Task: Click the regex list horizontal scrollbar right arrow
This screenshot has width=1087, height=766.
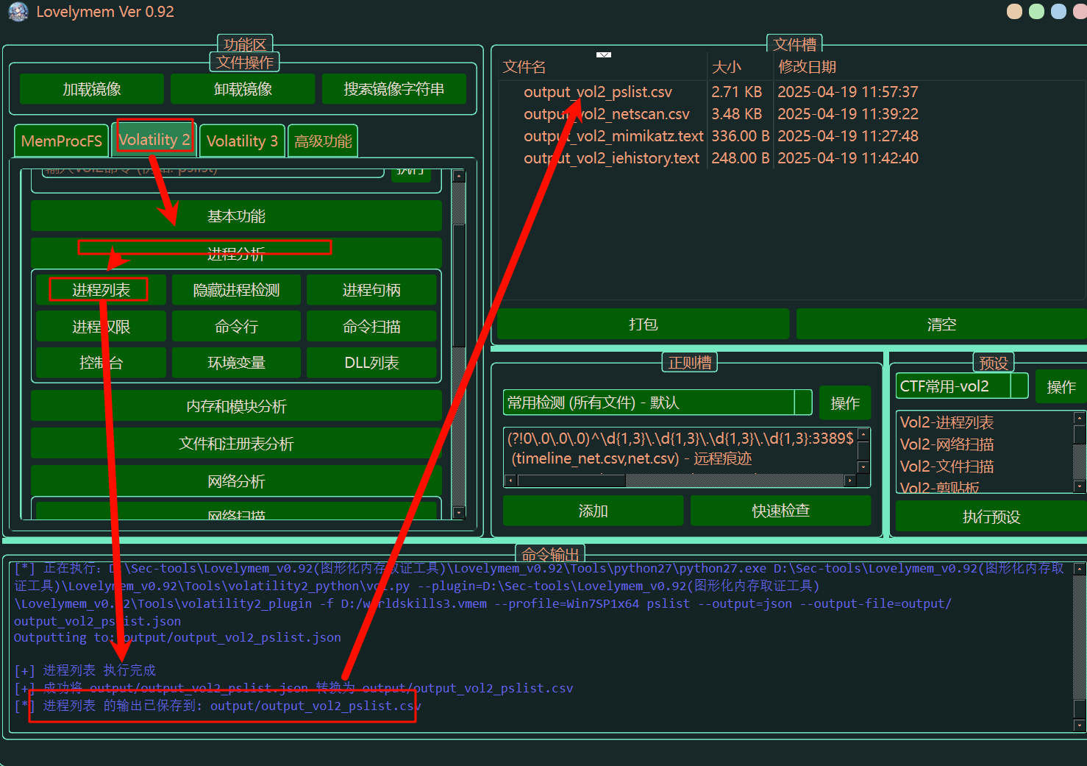Action: tap(850, 480)
